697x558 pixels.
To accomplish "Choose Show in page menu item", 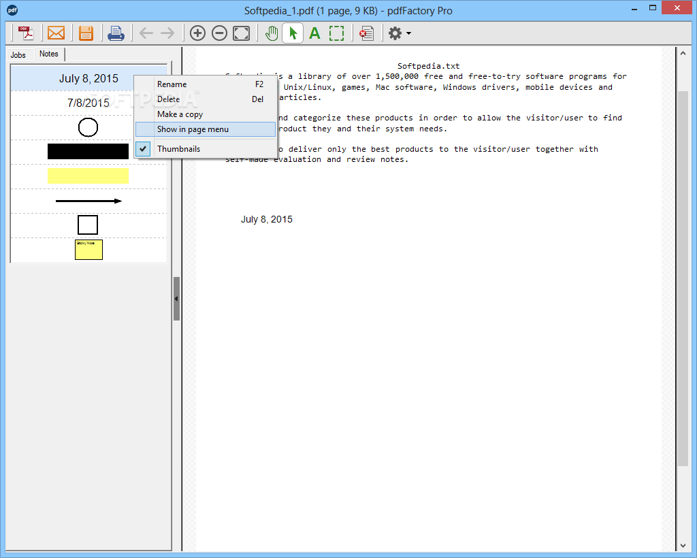I will pyautogui.click(x=206, y=129).
